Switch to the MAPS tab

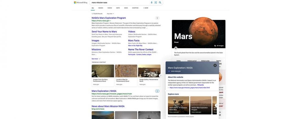point(118,8)
